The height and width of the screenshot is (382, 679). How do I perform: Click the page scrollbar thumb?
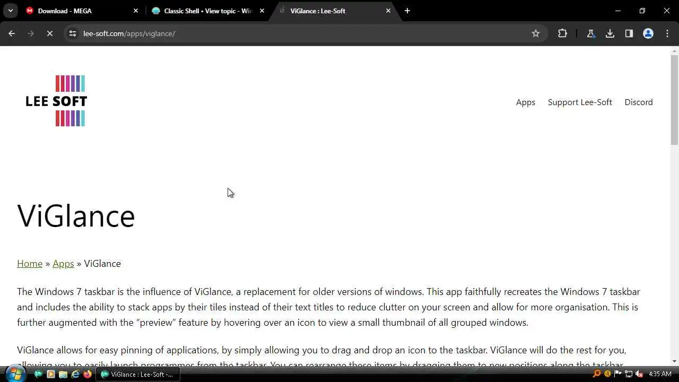[x=674, y=100]
